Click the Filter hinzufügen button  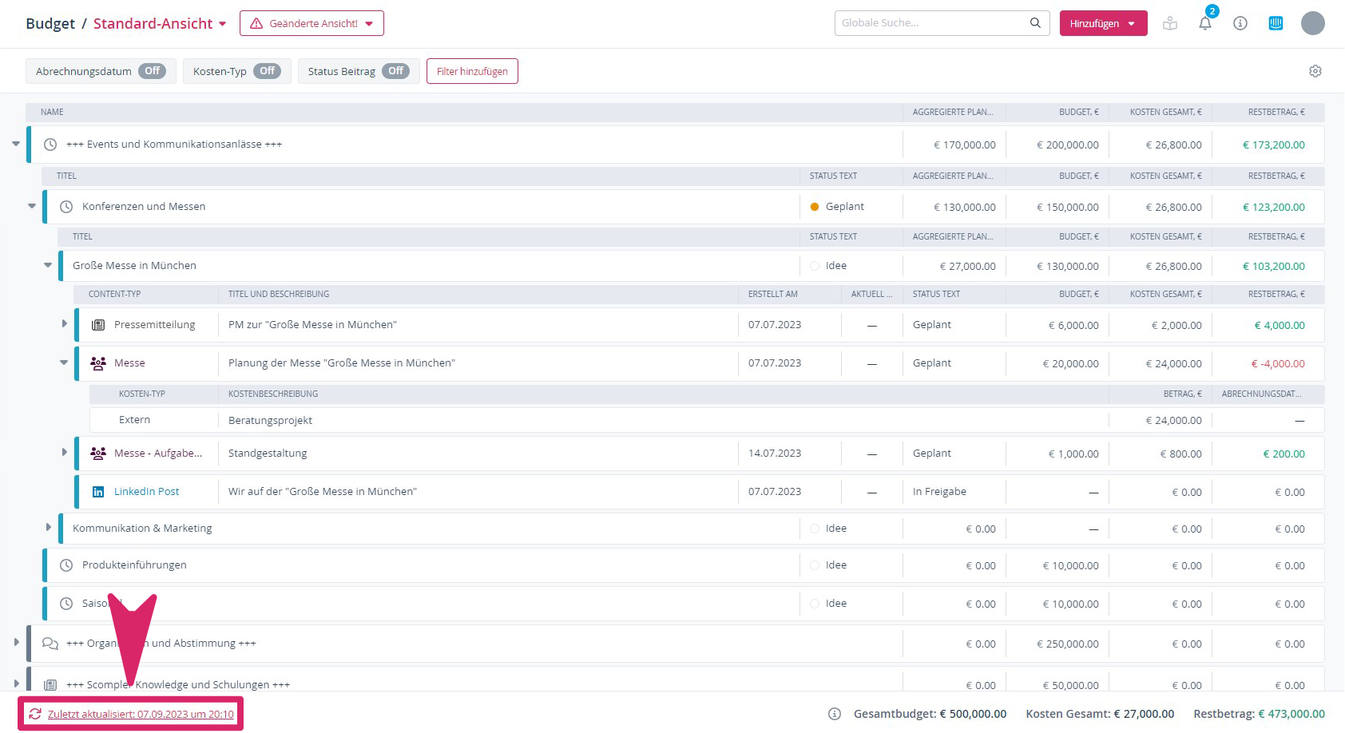click(472, 71)
